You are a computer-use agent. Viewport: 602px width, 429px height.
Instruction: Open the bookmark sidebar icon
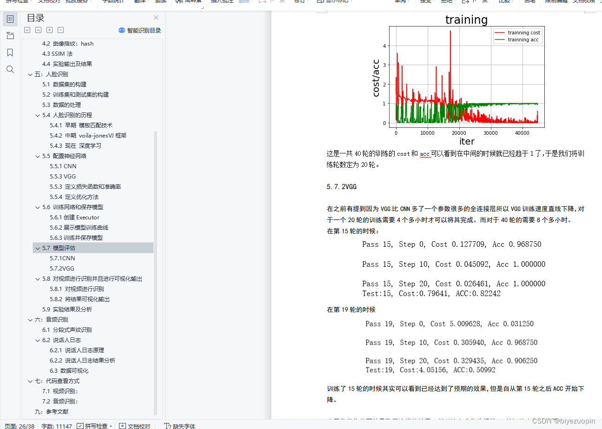tap(10, 53)
